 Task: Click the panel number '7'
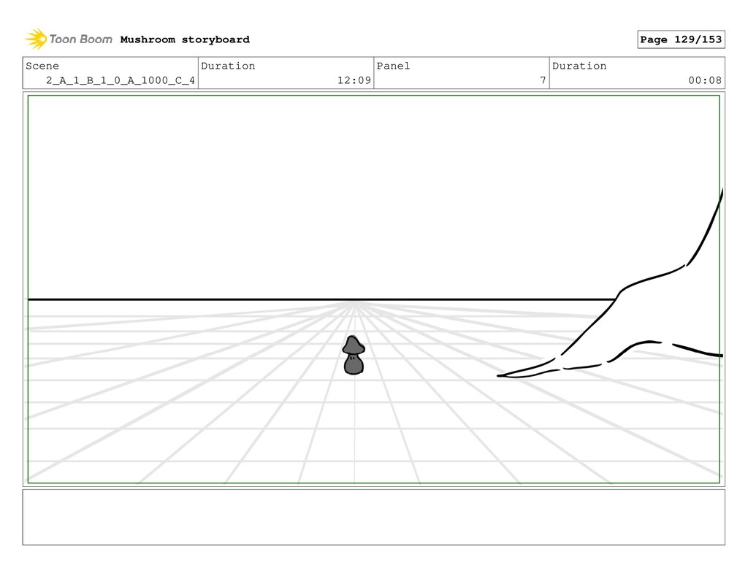pyautogui.click(x=543, y=80)
